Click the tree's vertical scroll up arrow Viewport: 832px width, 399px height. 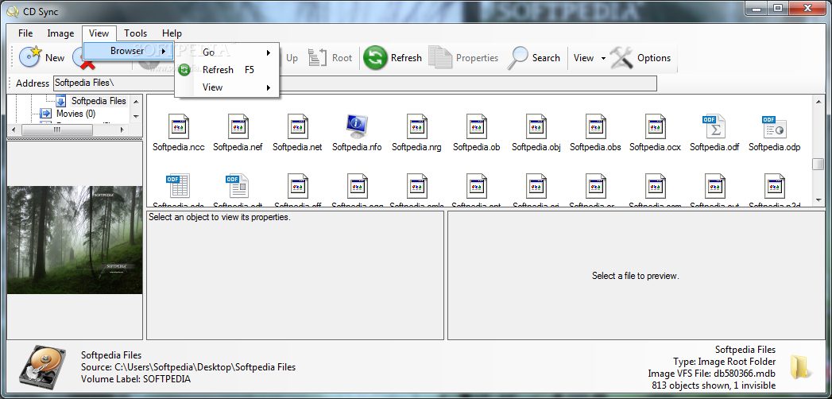pos(136,101)
